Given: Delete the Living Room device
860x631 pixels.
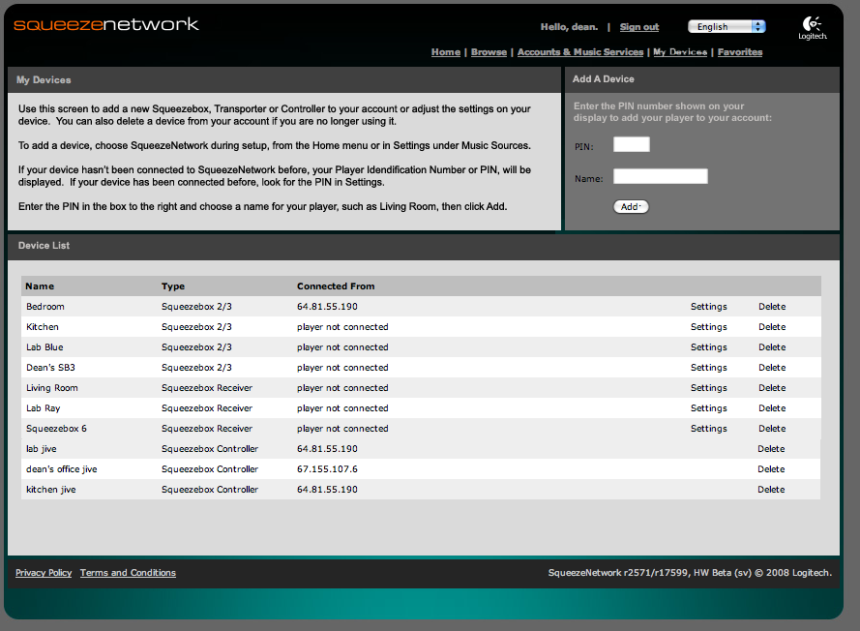Looking at the screenshot, I should click(772, 388).
